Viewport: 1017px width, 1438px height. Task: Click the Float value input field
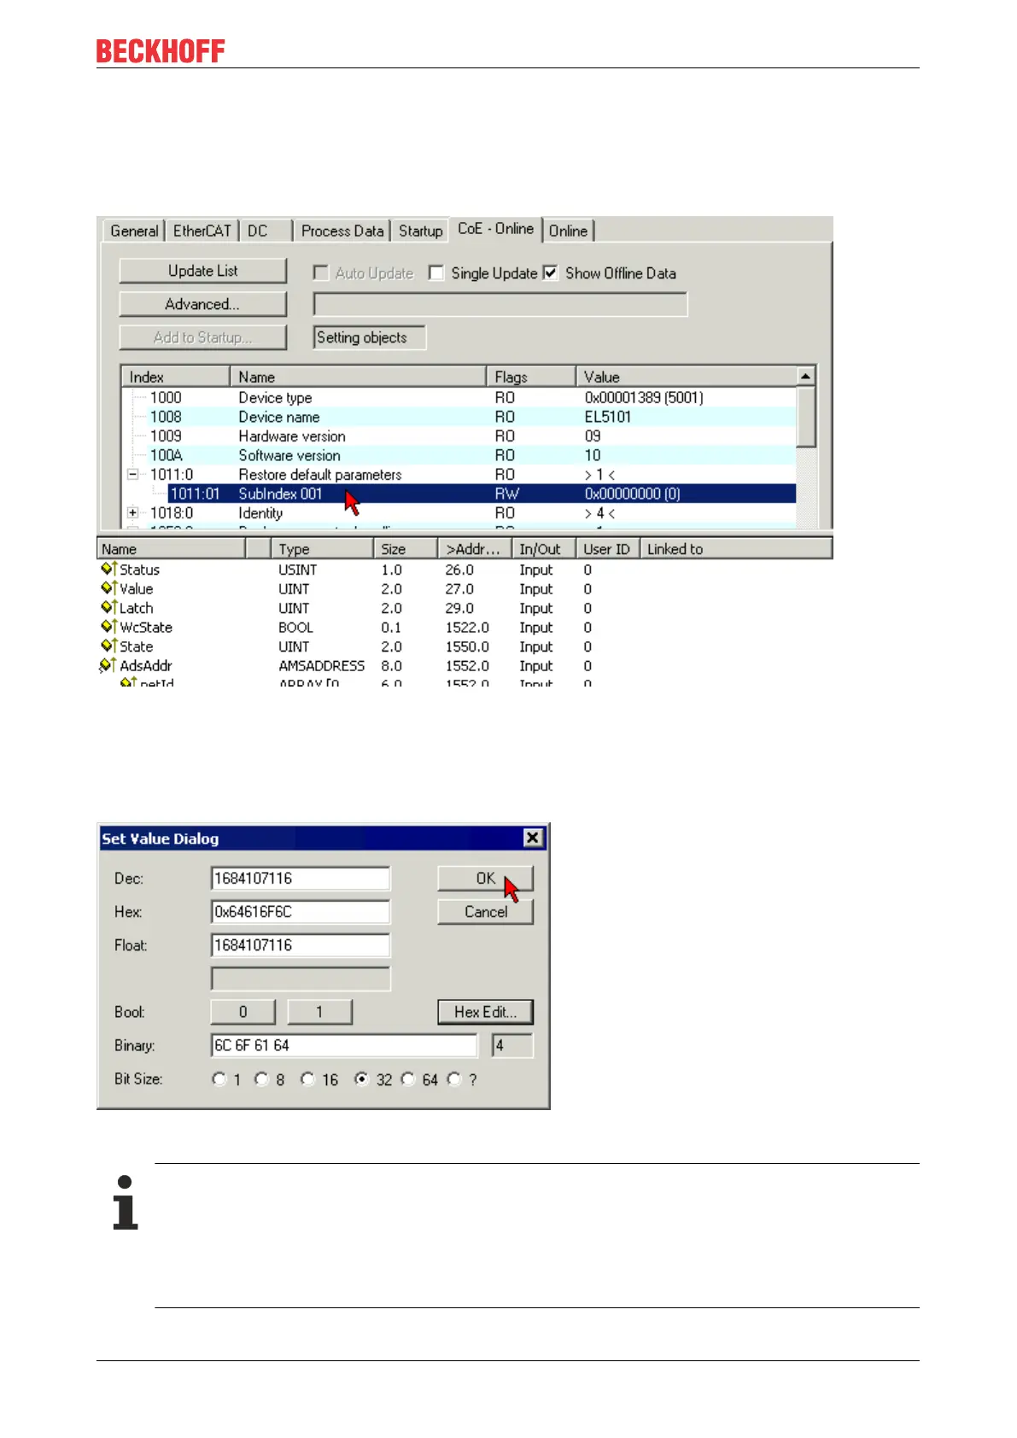click(301, 944)
